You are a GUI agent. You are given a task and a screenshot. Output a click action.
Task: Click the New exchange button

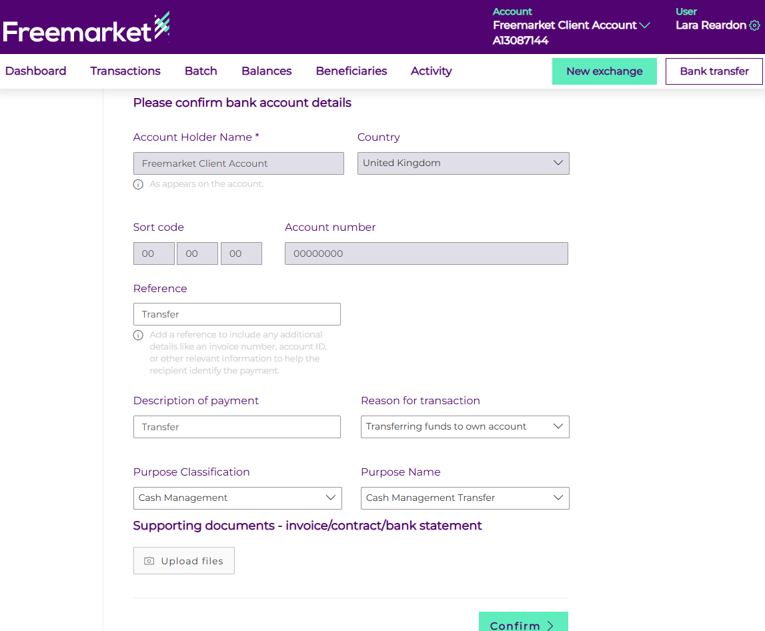click(x=604, y=71)
